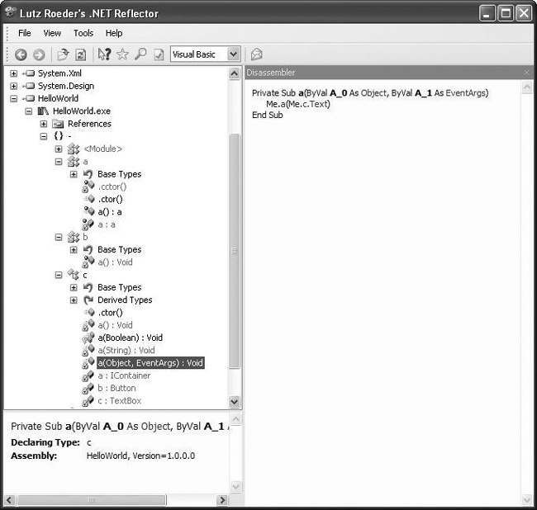Click tree scrollbar up arrow
The image size is (537, 510).
[x=235, y=73]
